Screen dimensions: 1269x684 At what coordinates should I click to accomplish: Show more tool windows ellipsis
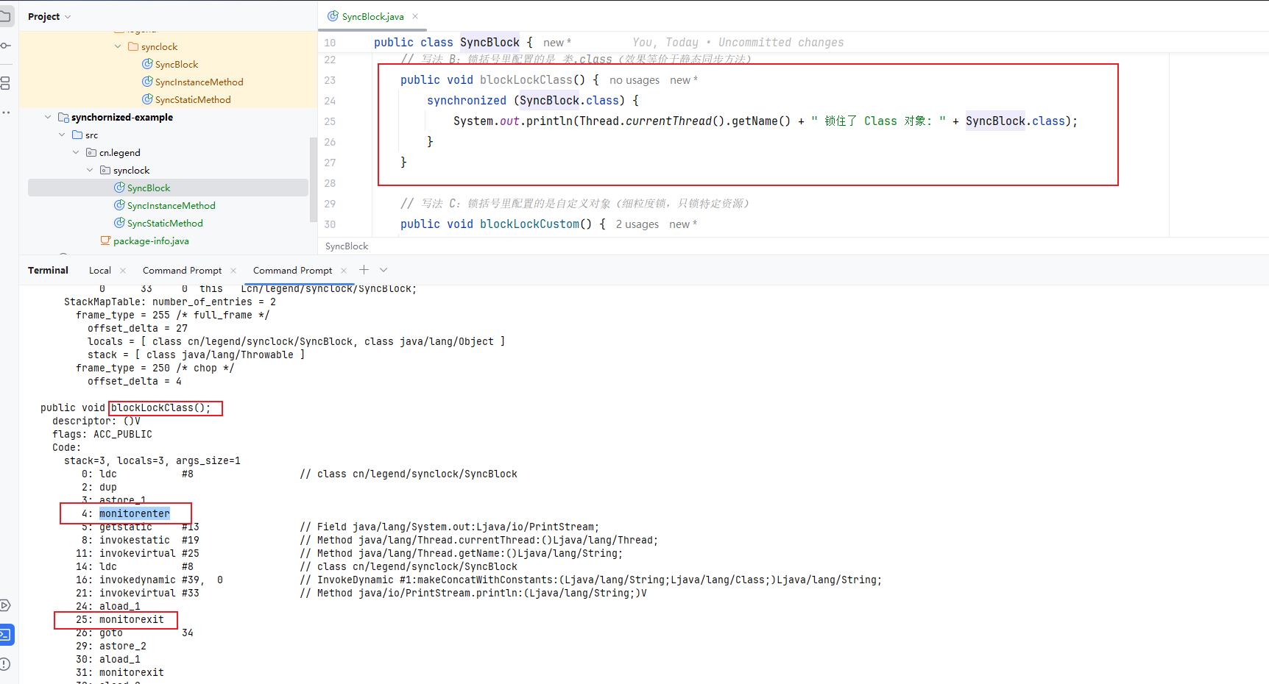coord(6,113)
